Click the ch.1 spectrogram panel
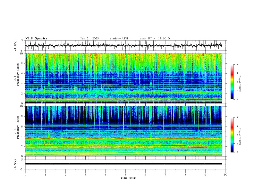 pyautogui.click(x=124, y=78)
